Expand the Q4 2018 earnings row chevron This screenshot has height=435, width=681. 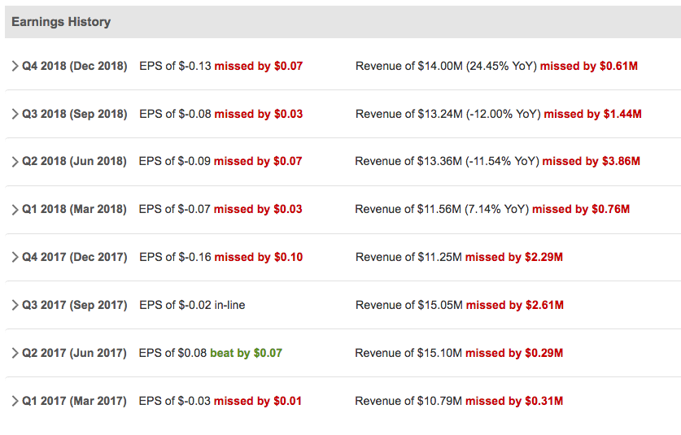click(x=15, y=66)
